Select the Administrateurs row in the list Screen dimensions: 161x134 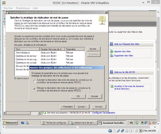pyautogui.click(x=23, y=53)
